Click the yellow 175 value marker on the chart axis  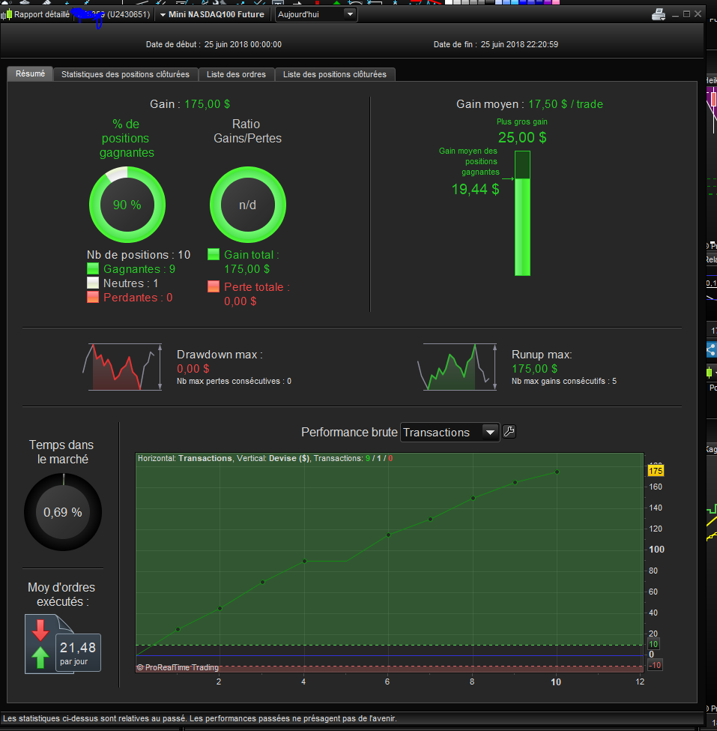[x=656, y=471]
